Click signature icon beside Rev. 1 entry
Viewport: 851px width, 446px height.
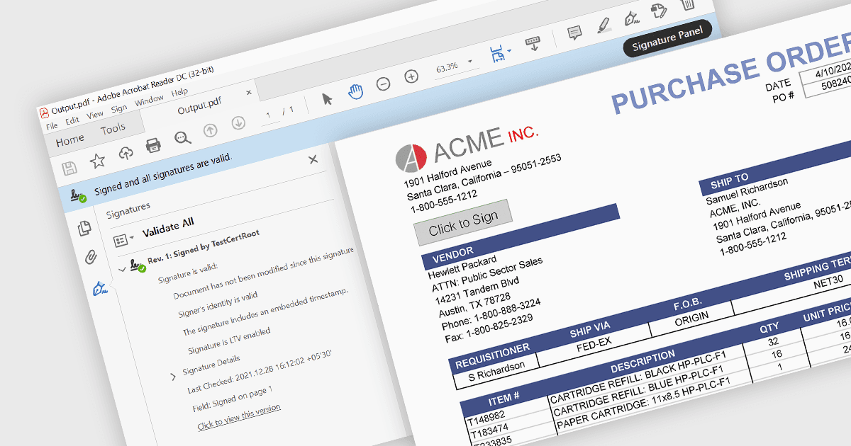138,265
